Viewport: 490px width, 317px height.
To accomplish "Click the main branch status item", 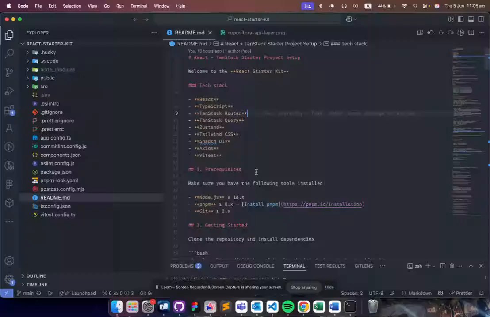I will pos(25,293).
